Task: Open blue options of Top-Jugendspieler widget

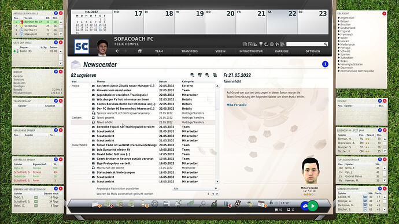Action: (380, 159)
